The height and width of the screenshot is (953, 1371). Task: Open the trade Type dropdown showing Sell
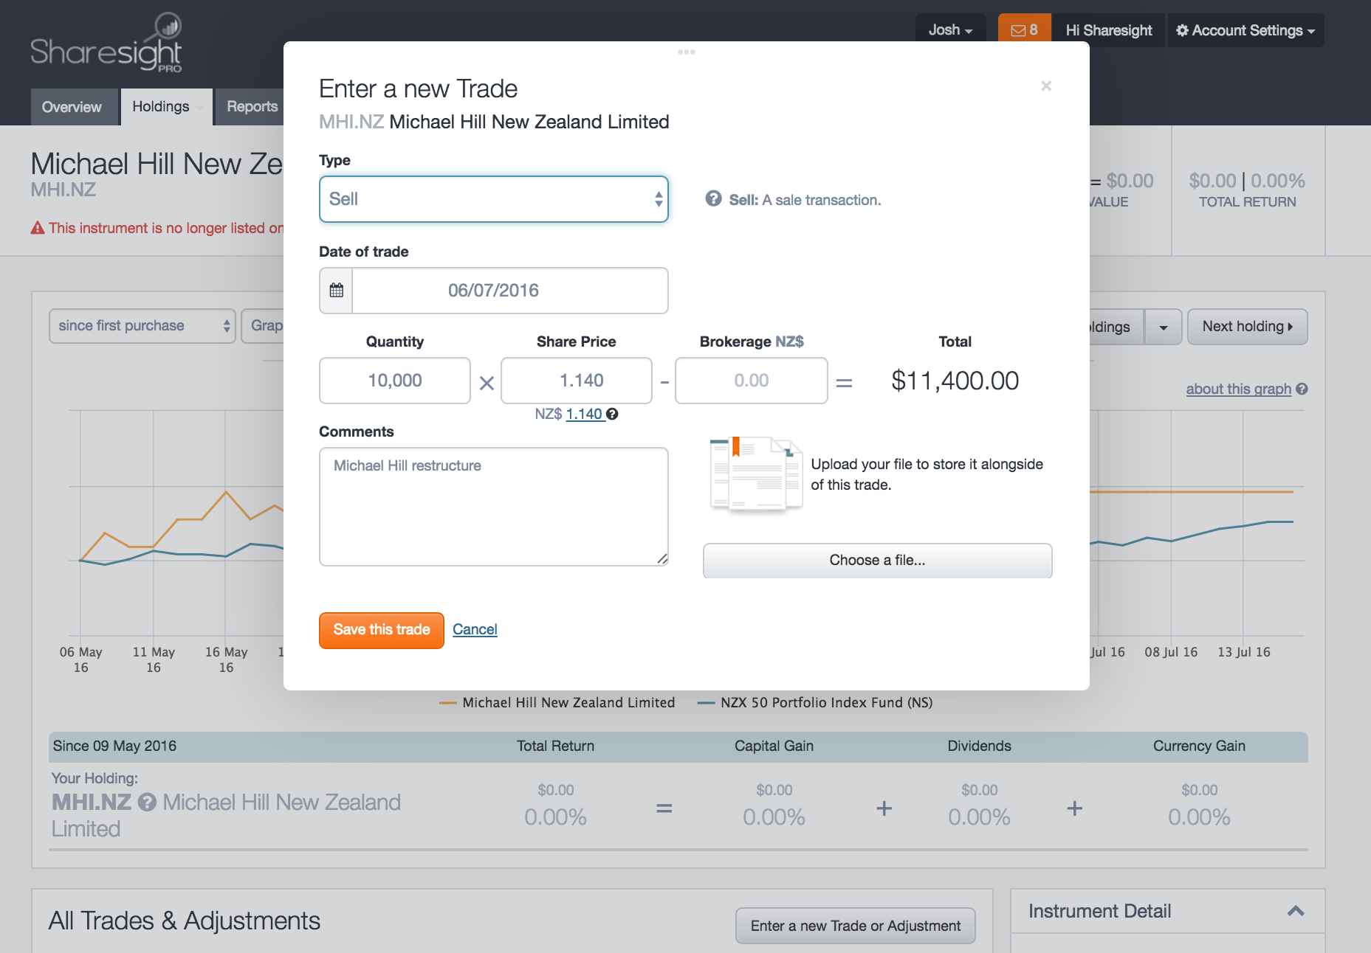pos(493,198)
